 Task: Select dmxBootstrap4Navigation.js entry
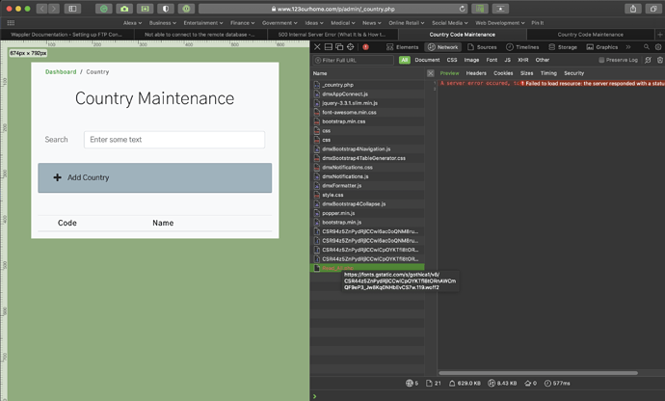tap(367, 149)
